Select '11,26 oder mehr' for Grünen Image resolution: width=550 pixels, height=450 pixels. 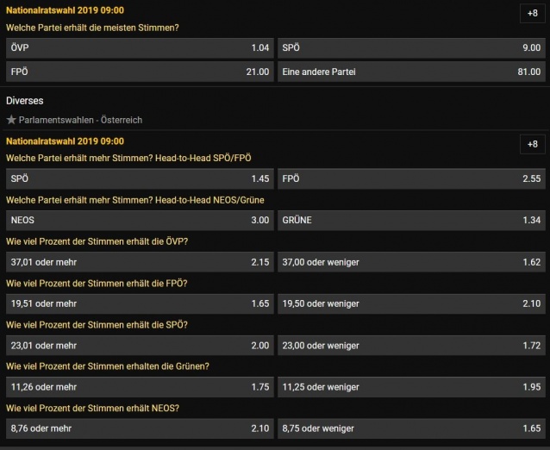[x=140, y=387]
